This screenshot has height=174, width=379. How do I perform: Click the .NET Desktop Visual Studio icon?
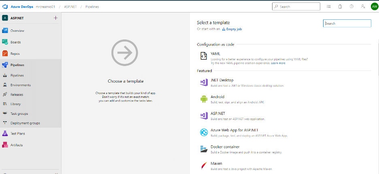click(204, 83)
